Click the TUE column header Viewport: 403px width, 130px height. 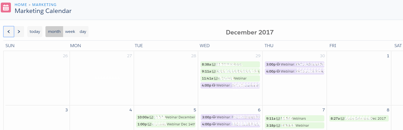139,46
